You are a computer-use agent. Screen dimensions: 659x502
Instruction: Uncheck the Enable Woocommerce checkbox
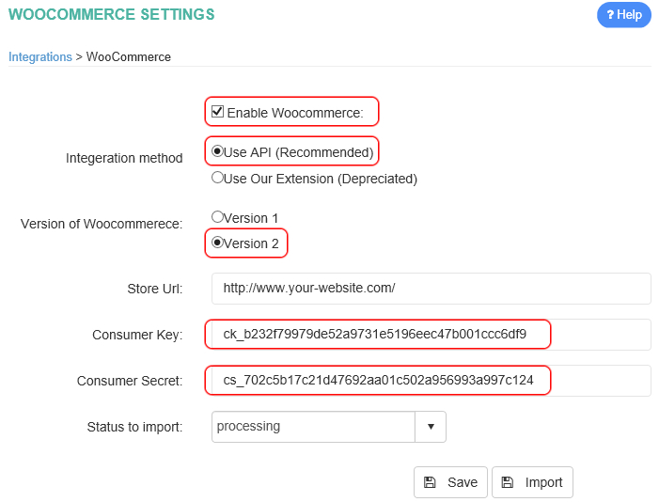point(217,112)
